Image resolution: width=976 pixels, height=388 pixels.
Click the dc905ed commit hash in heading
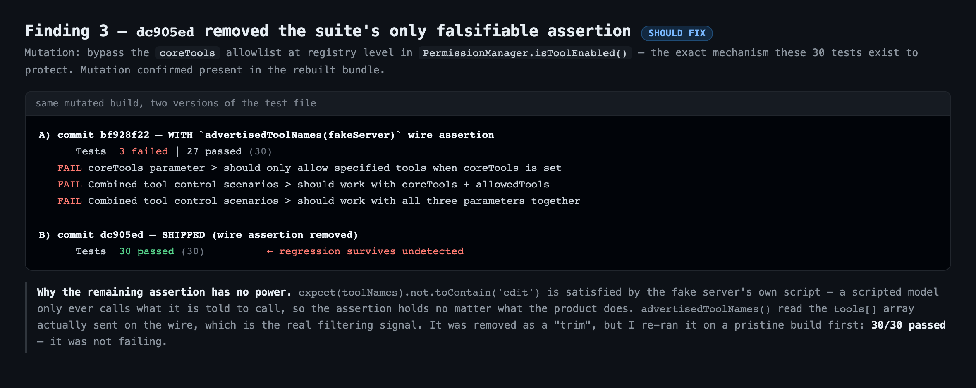[x=165, y=32]
